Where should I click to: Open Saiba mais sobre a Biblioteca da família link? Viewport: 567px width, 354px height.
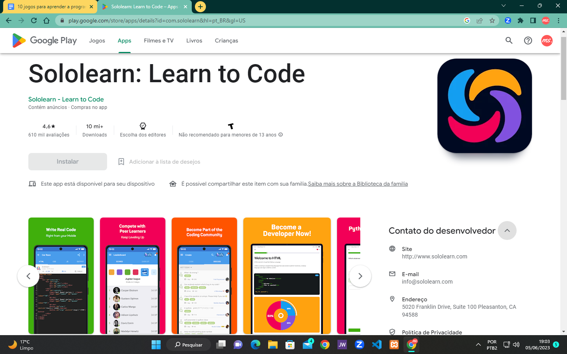click(358, 184)
